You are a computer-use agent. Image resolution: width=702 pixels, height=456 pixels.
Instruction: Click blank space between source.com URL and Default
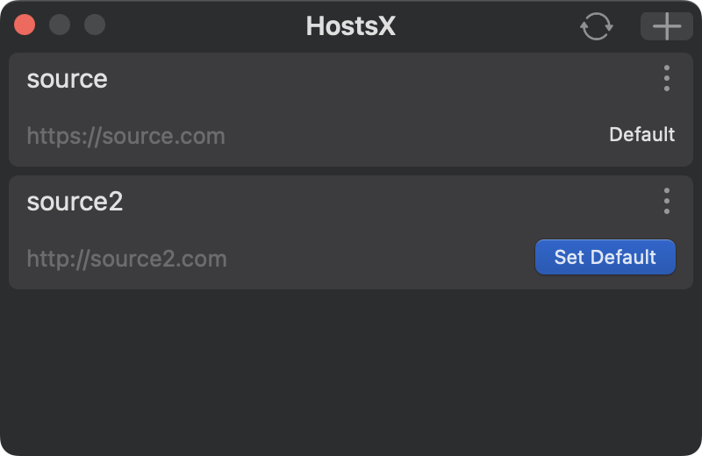click(412, 136)
